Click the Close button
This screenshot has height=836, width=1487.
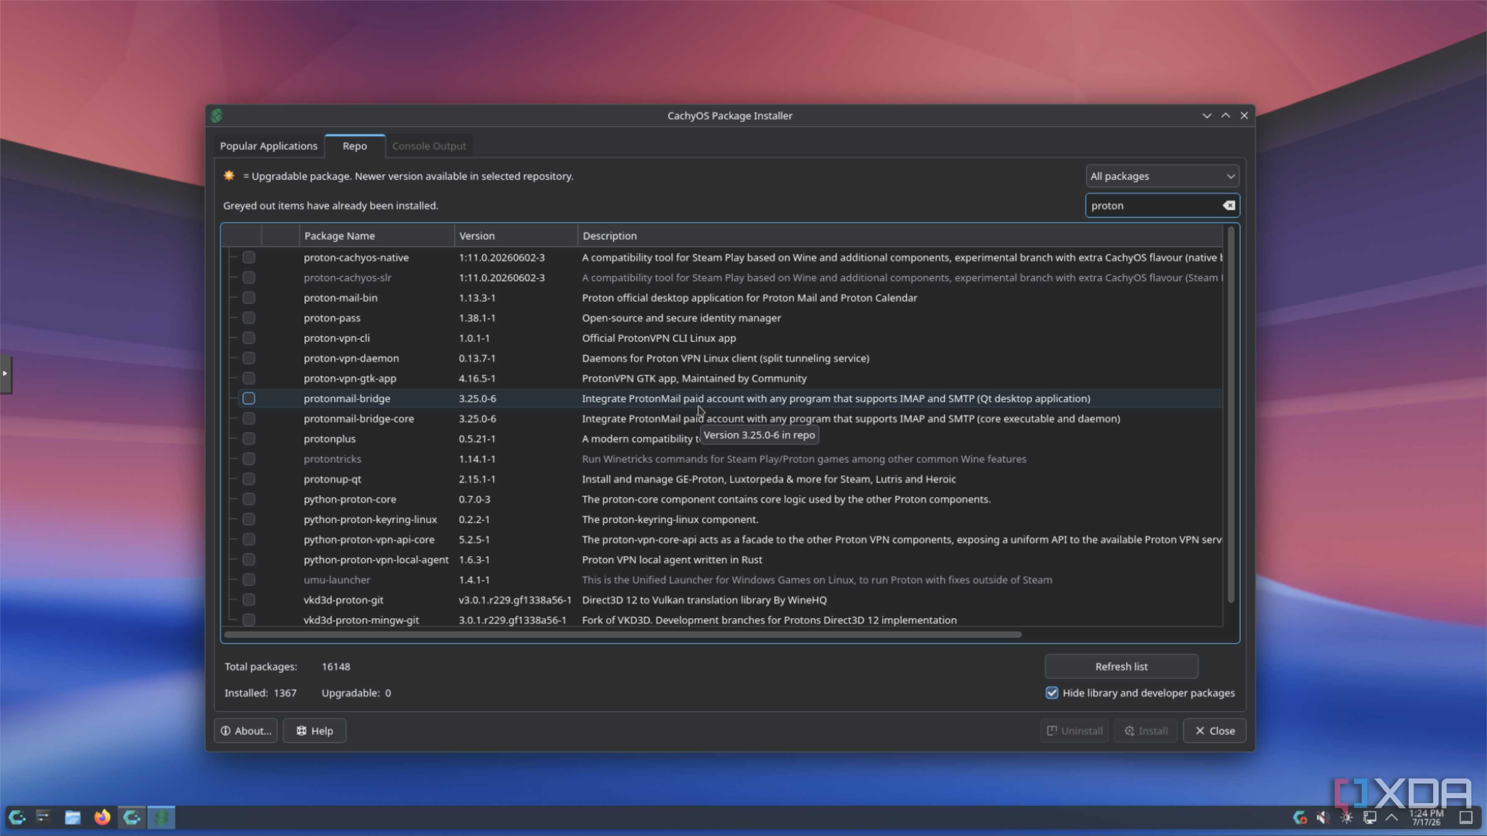pos(1214,731)
